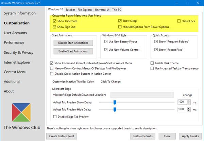The image size is (204, 141).
Task: Decrease Show Delay value with down arrow
Action: pyautogui.click(x=189, y=103)
